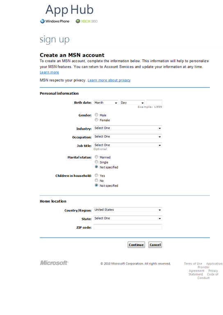Select Male gender radio button
This screenshot has width=223, height=315.
96,115
